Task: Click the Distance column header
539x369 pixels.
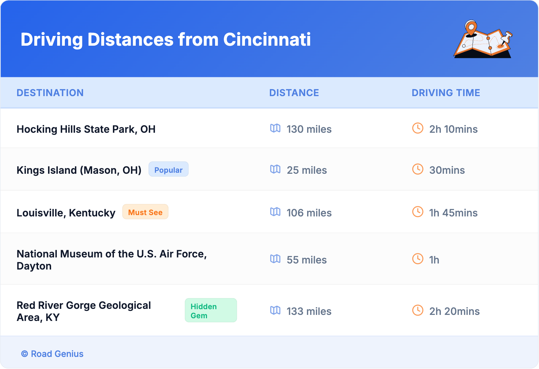Action: coord(294,93)
